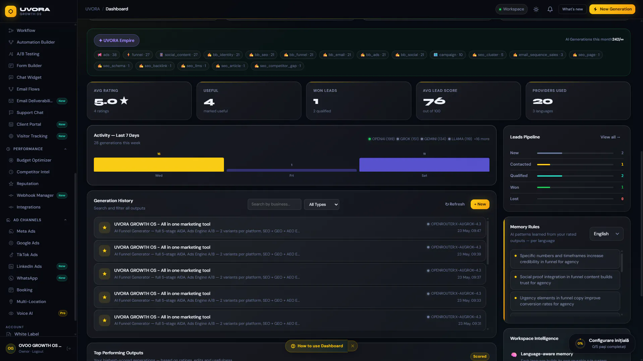The width and height of the screenshot is (643, 361).
Task: Click the UVORA logo icon
Action: click(11, 11)
